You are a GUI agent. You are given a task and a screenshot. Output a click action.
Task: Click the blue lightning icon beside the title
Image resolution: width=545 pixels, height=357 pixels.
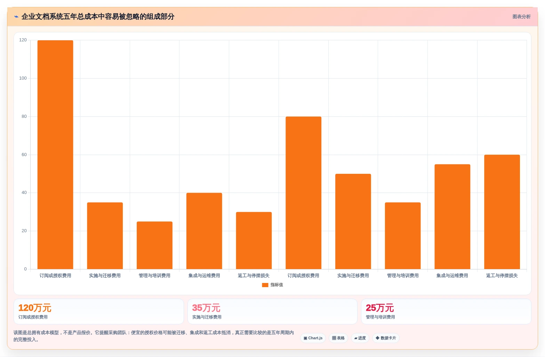point(16,17)
